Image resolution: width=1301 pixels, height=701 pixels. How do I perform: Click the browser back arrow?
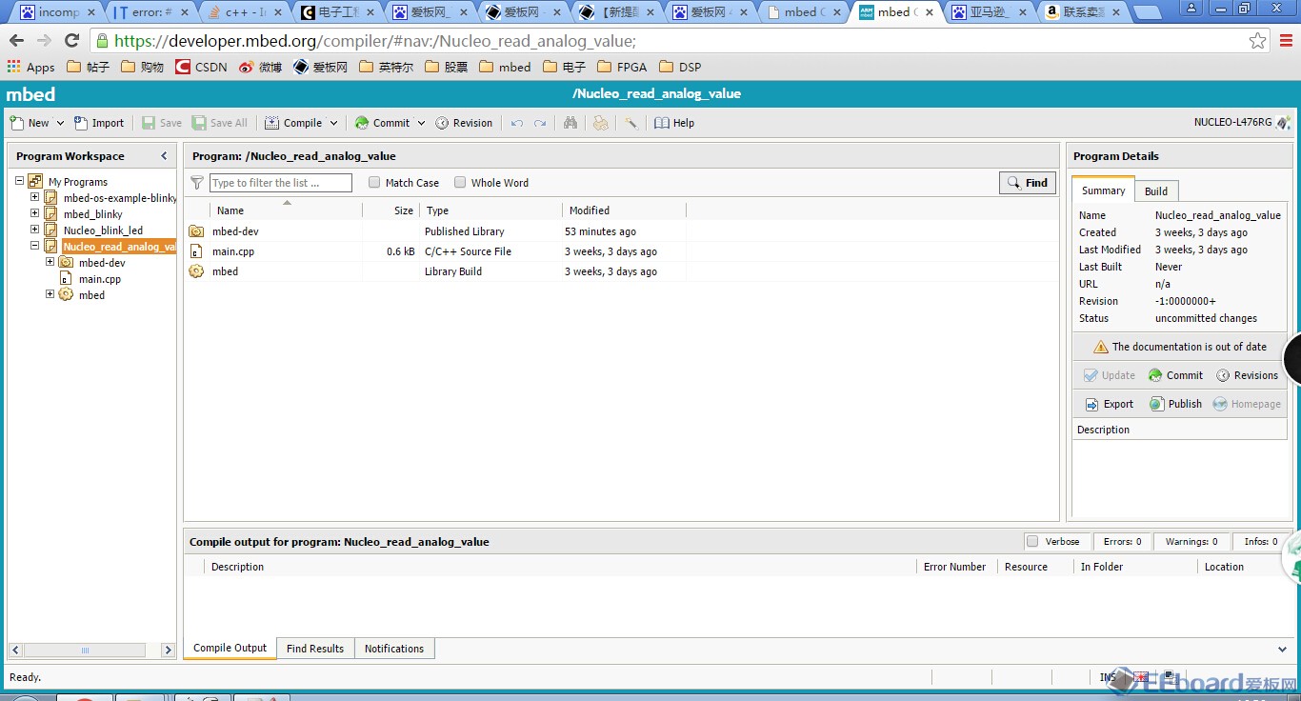point(16,41)
